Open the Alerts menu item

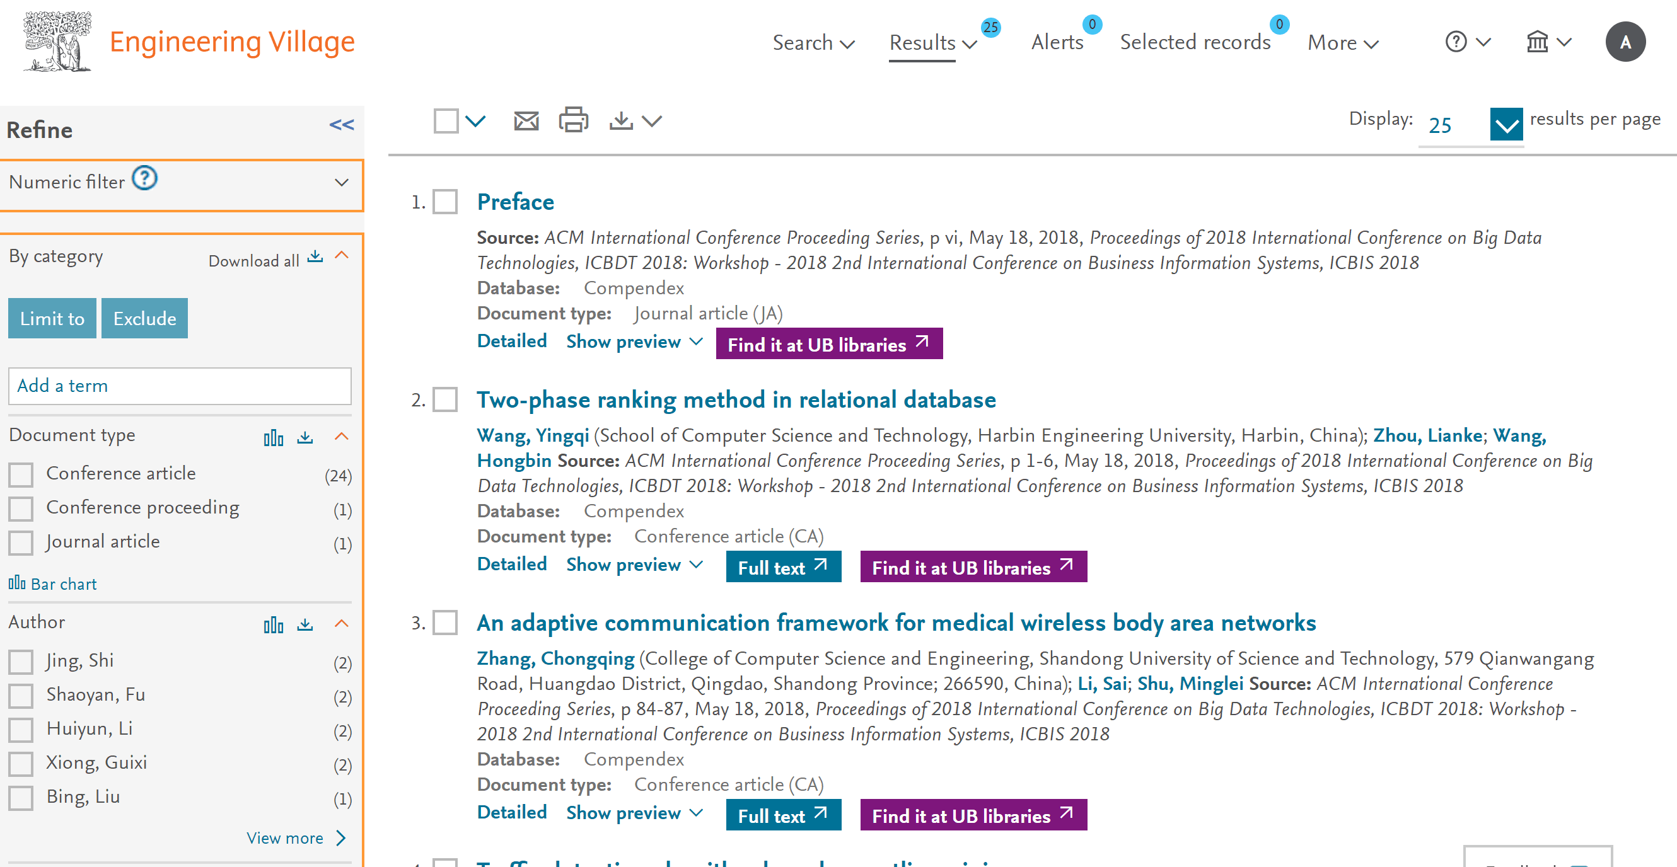[x=1057, y=42]
